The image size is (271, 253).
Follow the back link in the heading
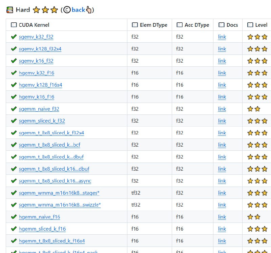point(78,10)
